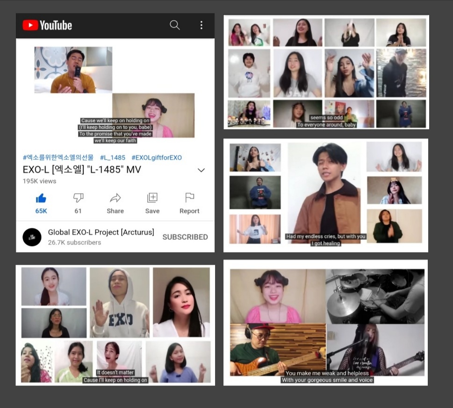Click the video player frame with the man singing
453x408 pixels.
(x=73, y=70)
